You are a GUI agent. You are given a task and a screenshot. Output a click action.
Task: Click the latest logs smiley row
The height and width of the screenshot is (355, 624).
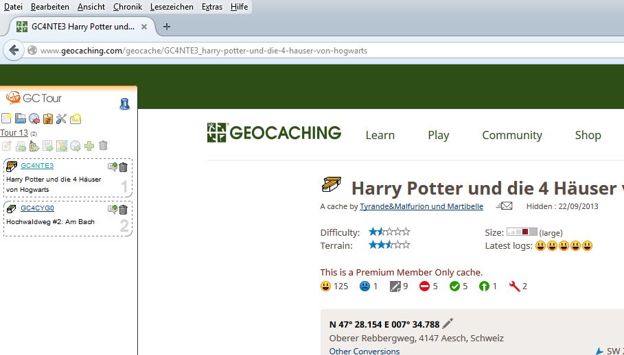coord(564,246)
